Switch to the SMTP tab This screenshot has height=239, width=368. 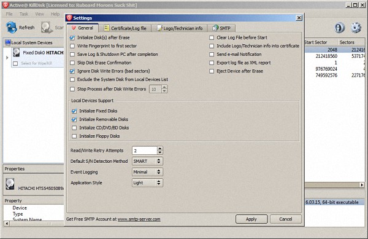221,28
